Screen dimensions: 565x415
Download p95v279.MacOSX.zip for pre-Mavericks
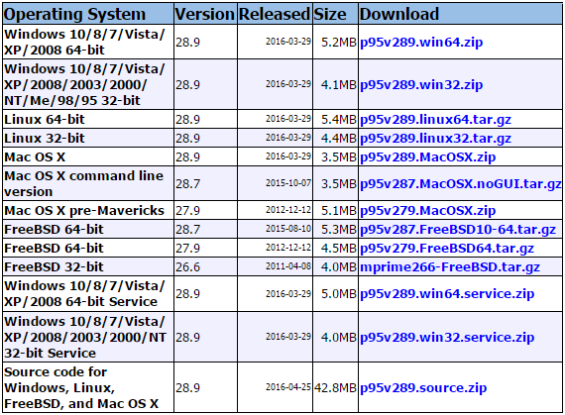point(427,211)
